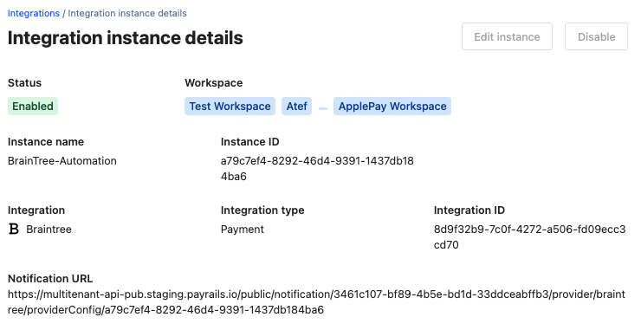This screenshot has height=330, width=641.
Task: Select the Enabled status badge
Action: click(x=33, y=107)
